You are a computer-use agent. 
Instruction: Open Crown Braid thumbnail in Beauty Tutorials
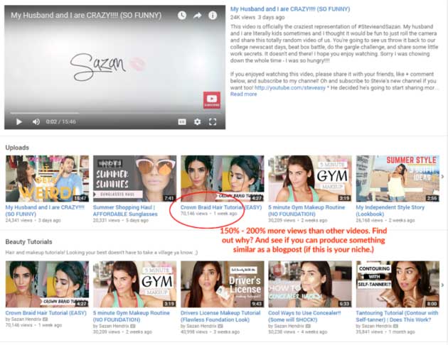point(47,284)
